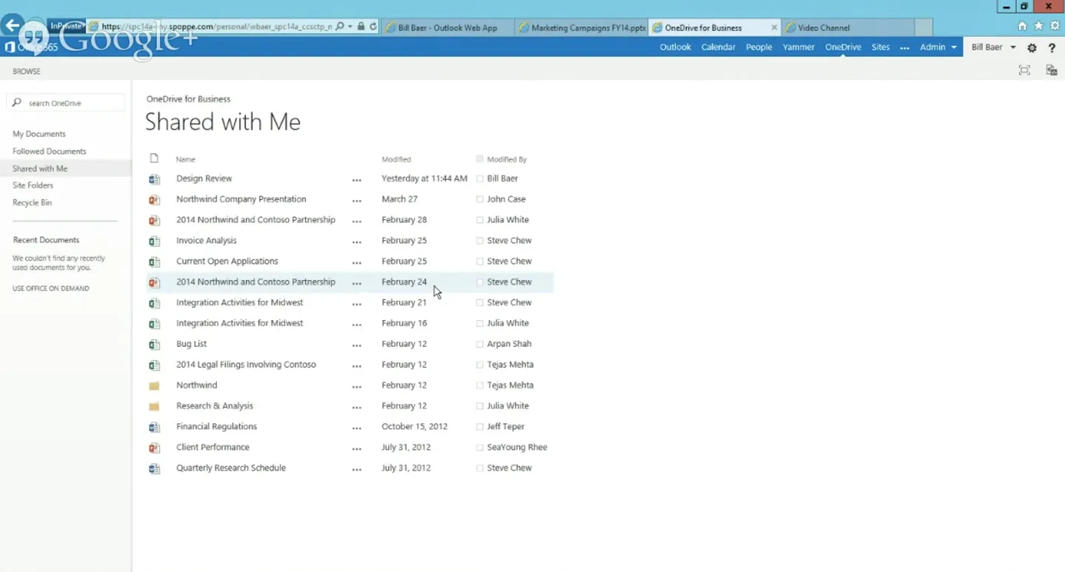Open Outlook in the suite bar
This screenshot has height=572, width=1065.
(675, 47)
